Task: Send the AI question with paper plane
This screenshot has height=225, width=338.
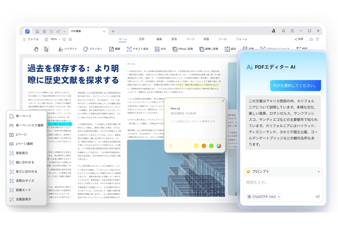Action: click(x=317, y=197)
